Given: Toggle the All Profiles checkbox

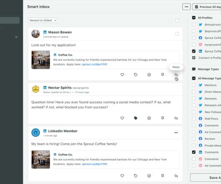Looking at the screenshot, I should 194,18.
